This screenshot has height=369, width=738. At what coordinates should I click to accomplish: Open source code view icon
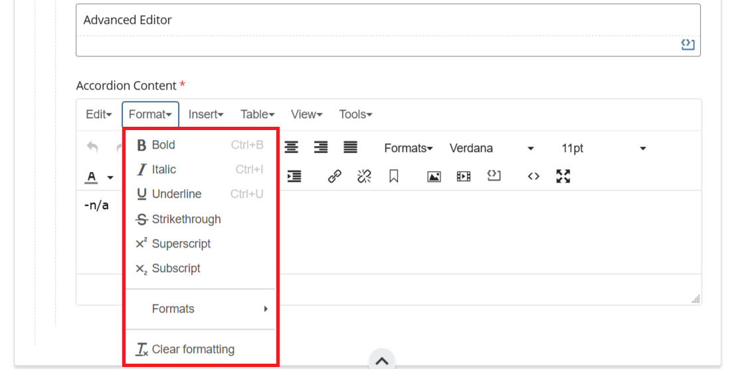click(533, 177)
